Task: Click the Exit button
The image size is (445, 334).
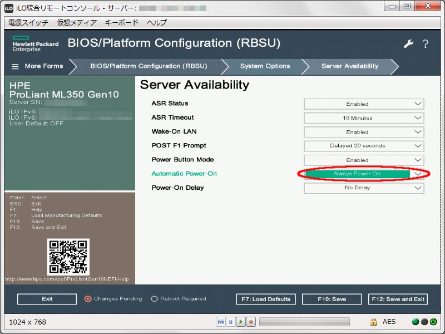Action: click(47, 299)
